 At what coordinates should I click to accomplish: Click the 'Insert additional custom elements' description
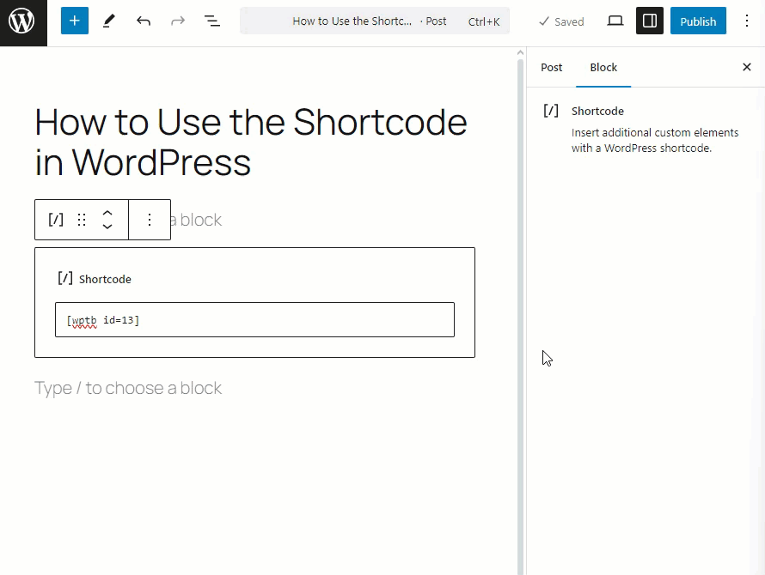pyautogui.click(x=655, y=141)
